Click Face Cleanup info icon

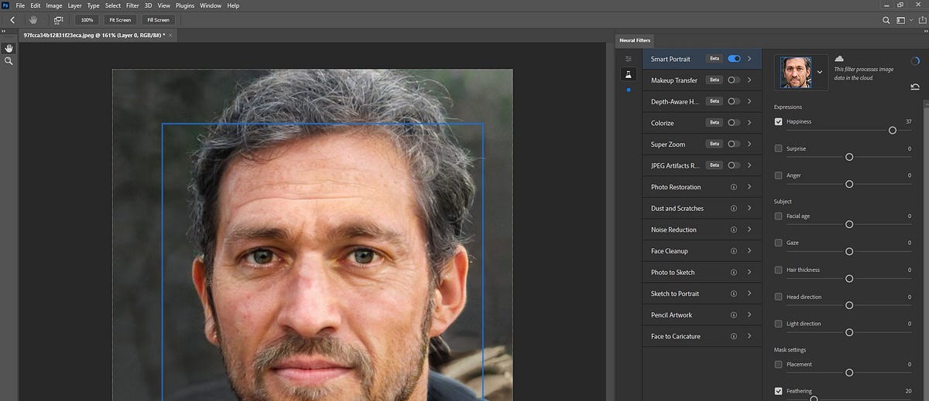733,251
